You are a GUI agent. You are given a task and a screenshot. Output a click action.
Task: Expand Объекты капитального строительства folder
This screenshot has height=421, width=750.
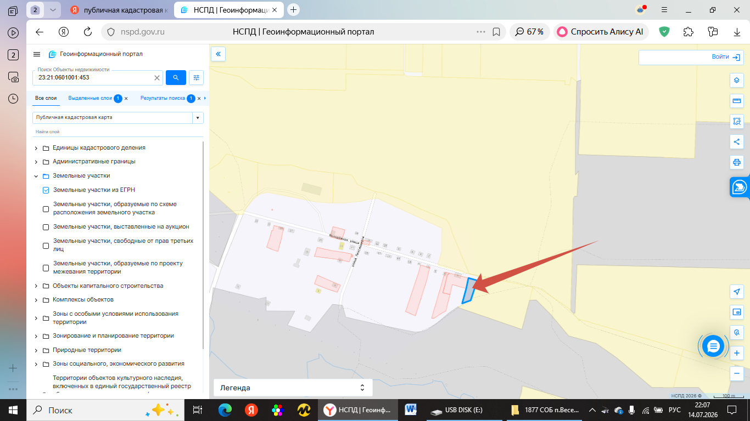pos(36,286)
